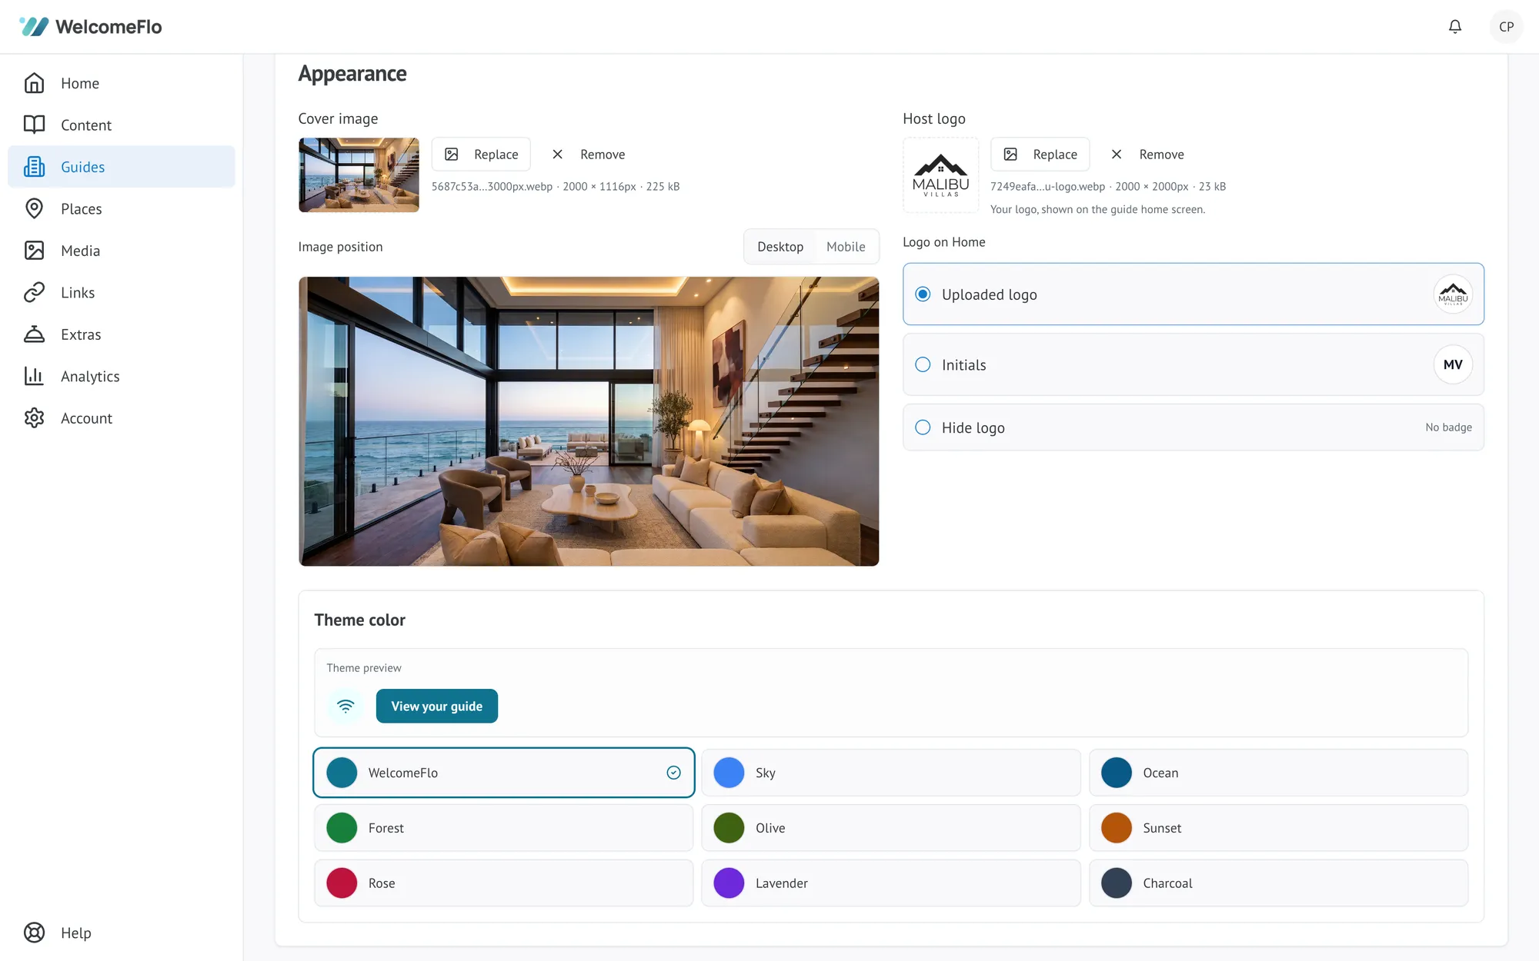Open notifications bell
This screenshot has width=1539, height=961.
(x=1454, y=26)
